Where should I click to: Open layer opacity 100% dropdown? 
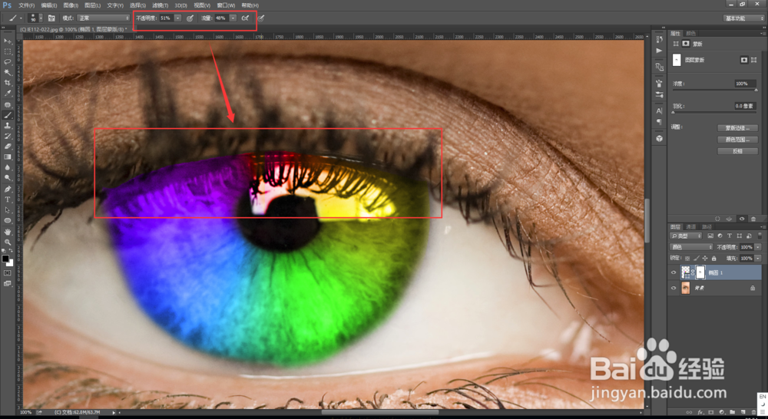(758, 247)
